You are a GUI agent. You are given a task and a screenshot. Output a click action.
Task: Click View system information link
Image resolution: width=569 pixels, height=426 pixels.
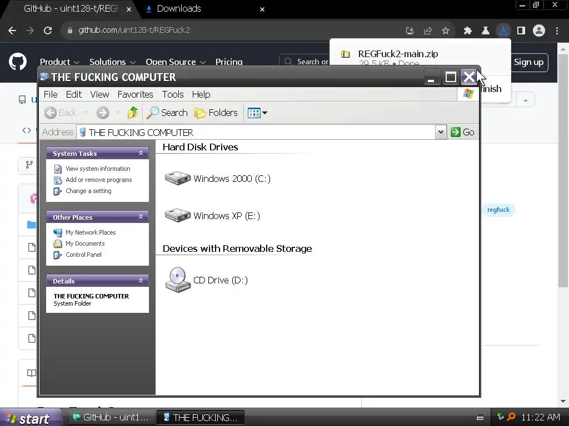point(98,169)
